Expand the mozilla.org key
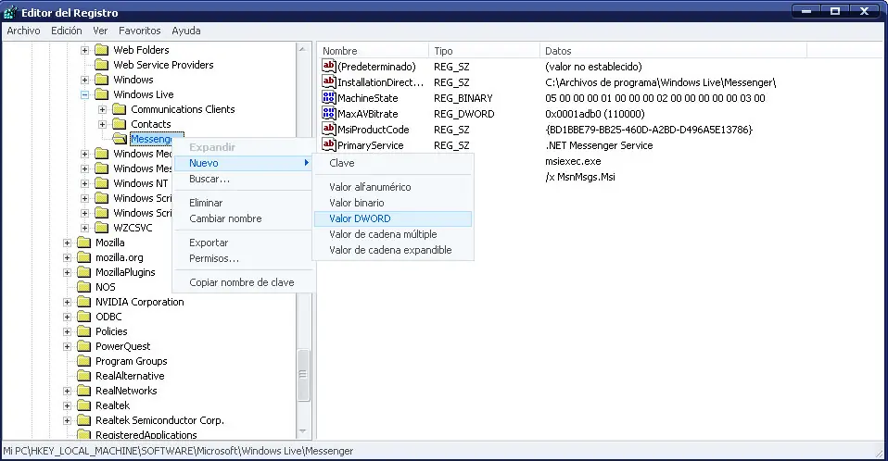Viewport: 888px width, 461px height. point(67,257)
